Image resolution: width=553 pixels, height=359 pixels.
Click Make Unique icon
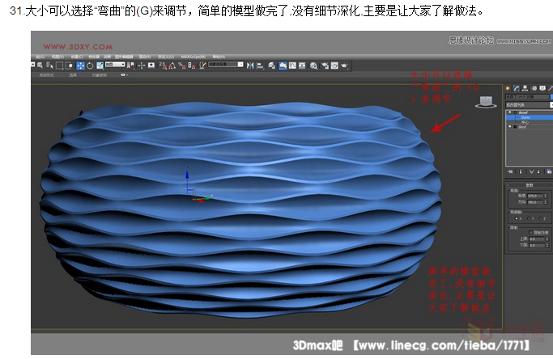532,171
